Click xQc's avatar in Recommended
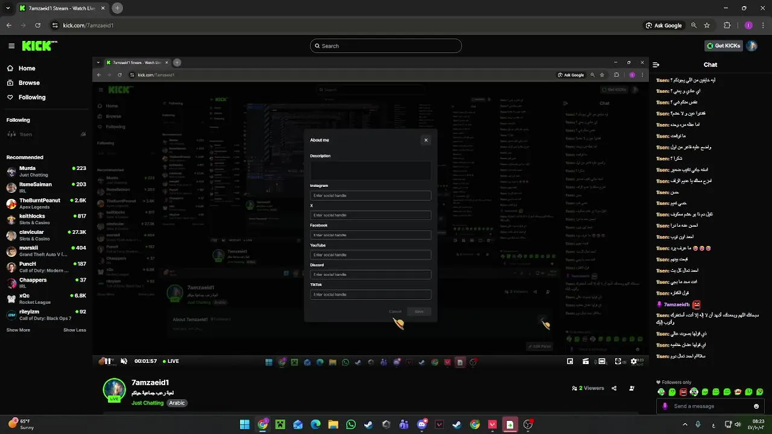Screen dimensions: 772x434 11,299
